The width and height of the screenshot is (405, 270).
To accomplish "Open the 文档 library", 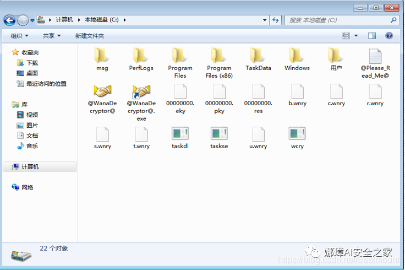I will pyautogui.click(x=27, y=136).
